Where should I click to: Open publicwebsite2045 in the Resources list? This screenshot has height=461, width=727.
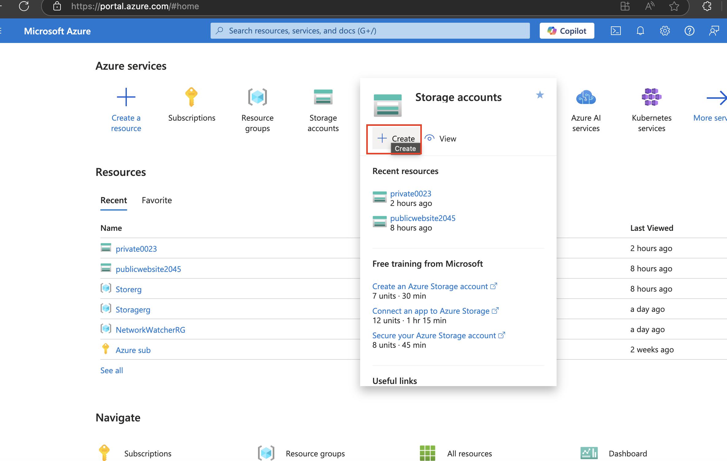tap(148, 269)
